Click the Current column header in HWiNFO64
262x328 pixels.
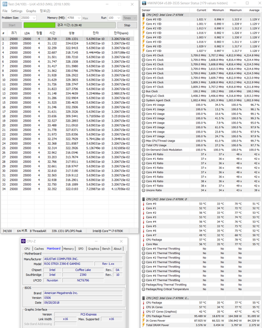click(202, 10)
